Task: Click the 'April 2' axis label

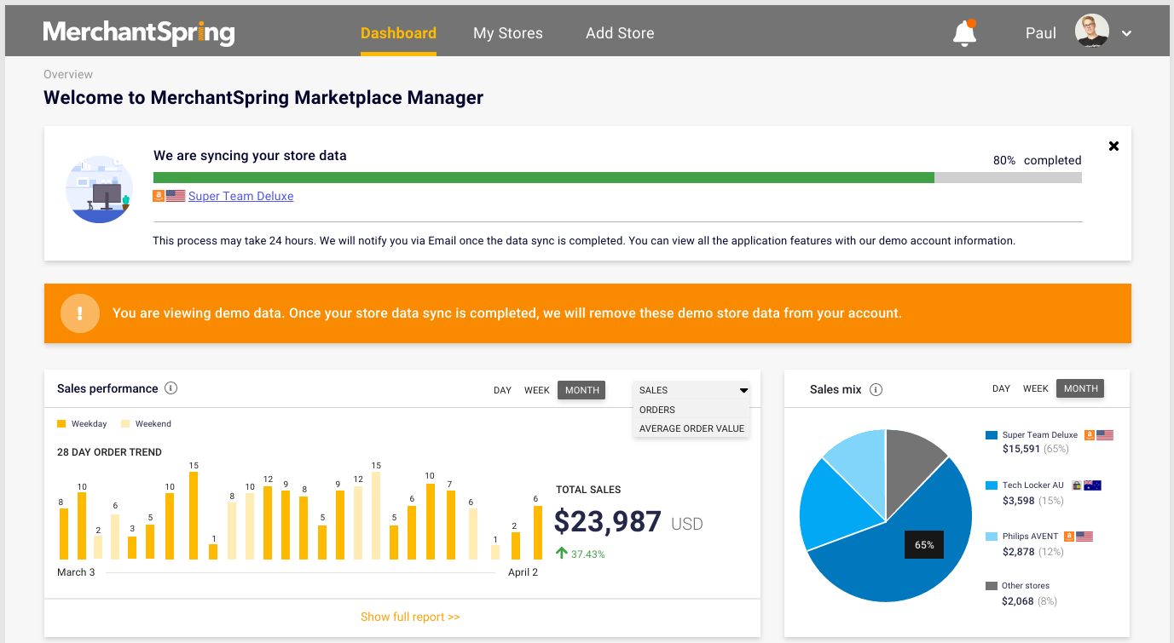Action: (x=523, y=572)
